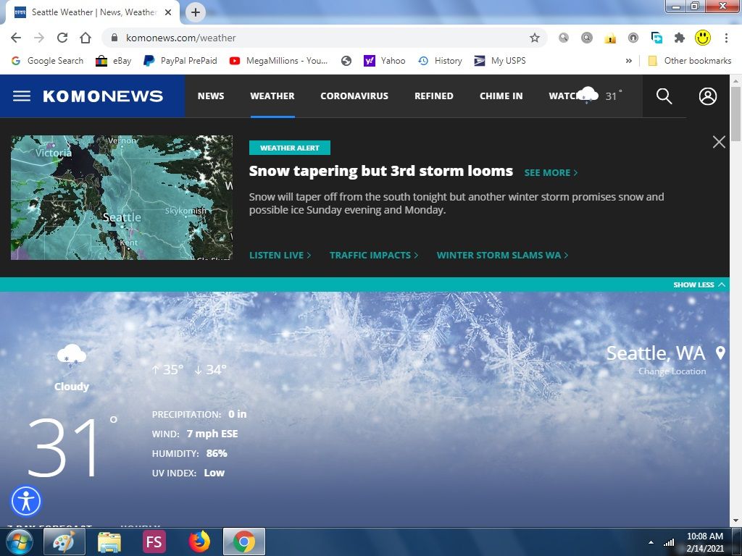This screenshot has width=742, height=556.
Task: Select the CORONAVIRUS navigation item
Action: click(354, 96)
